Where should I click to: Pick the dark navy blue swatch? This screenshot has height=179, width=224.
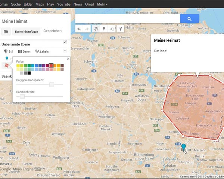[40, 66]
